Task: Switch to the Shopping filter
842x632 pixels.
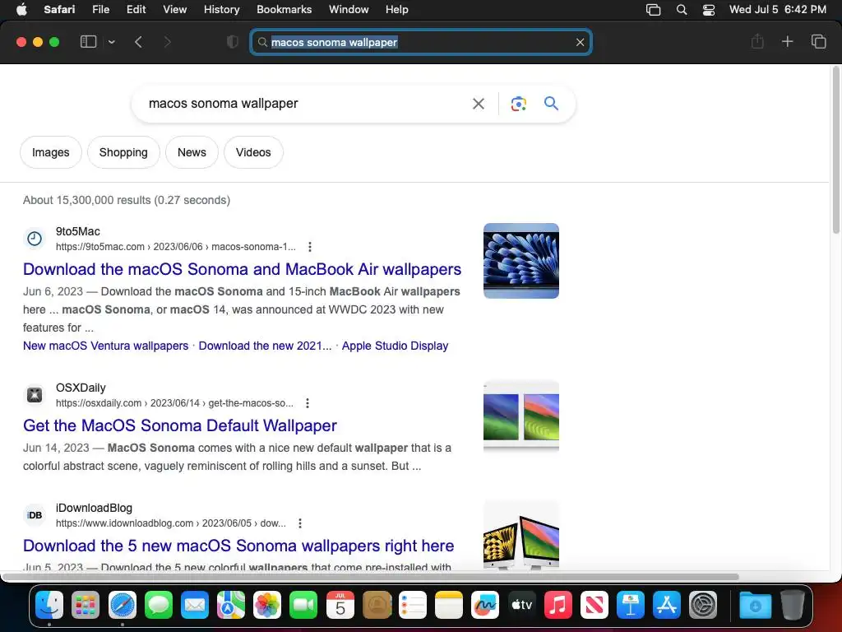Action: (123, 152)
